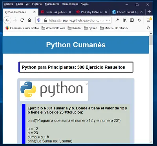Reload the current page
157x146 pixels.
coord(22,20)
